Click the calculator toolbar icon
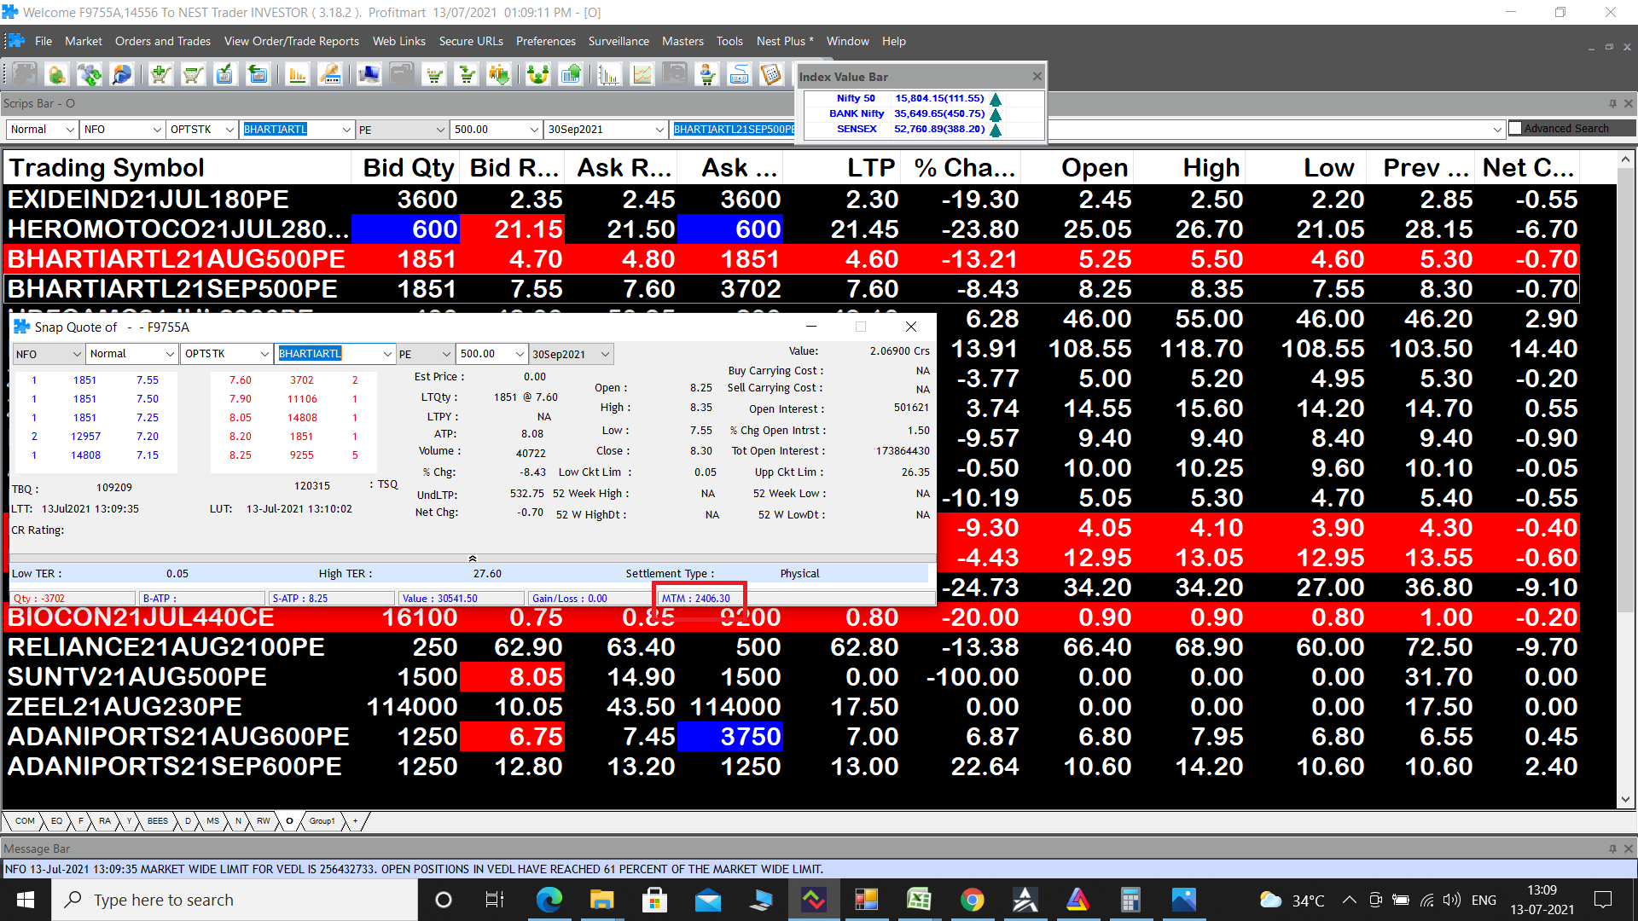1638x921 pixels. [771, 75]
